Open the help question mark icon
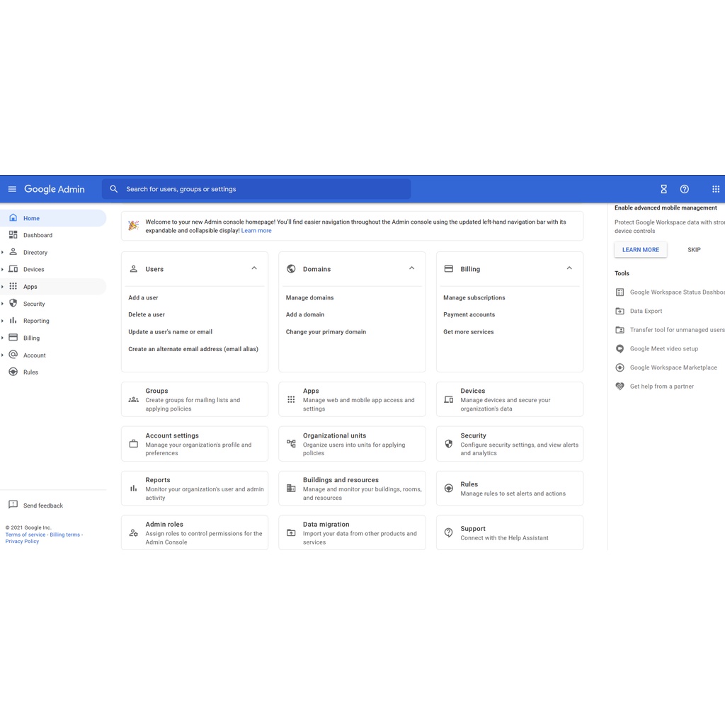 pos(684,189)
